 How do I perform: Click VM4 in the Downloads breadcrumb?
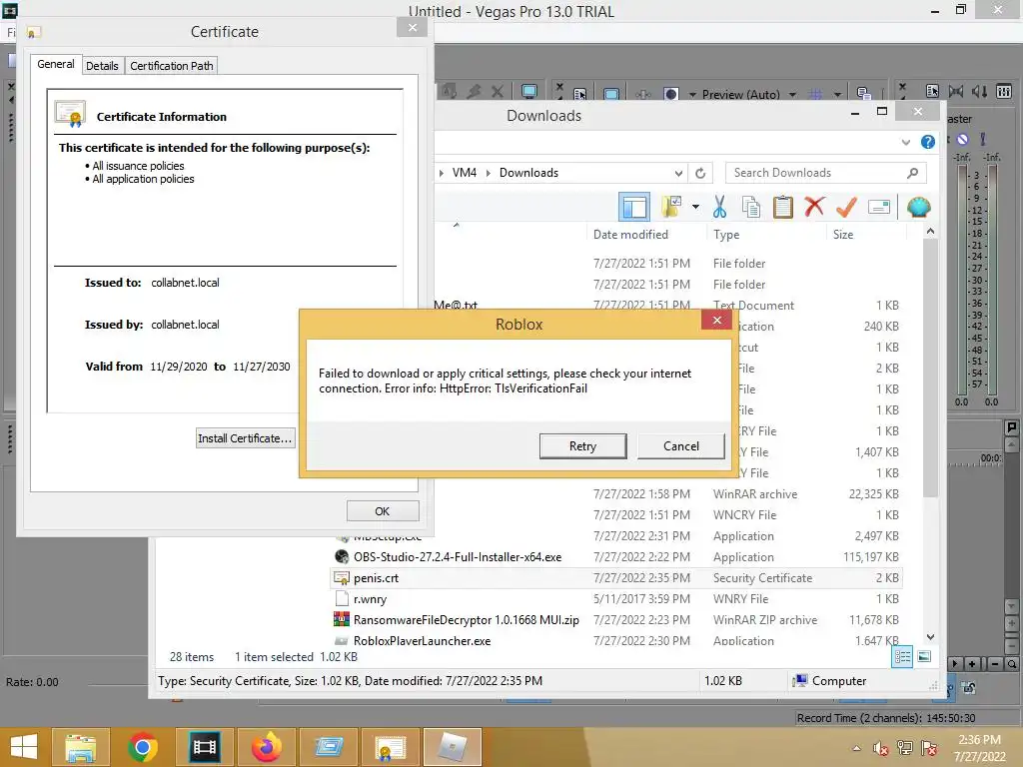pyautogui.click(x=464, y=173)
